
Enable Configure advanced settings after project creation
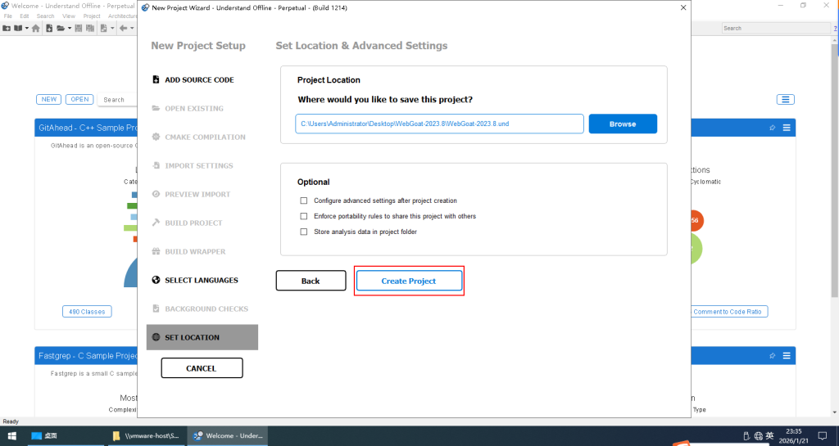[304, 200]
